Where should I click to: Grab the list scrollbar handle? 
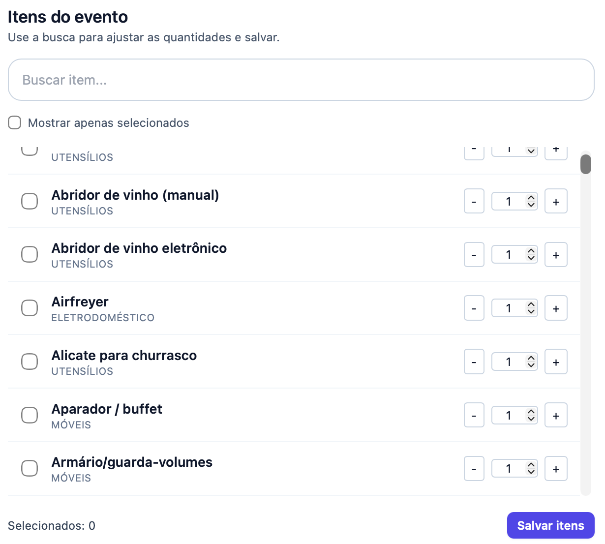pos(586,164)
